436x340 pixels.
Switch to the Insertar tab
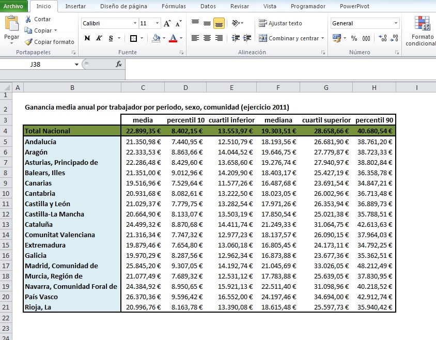coord(75,6)
